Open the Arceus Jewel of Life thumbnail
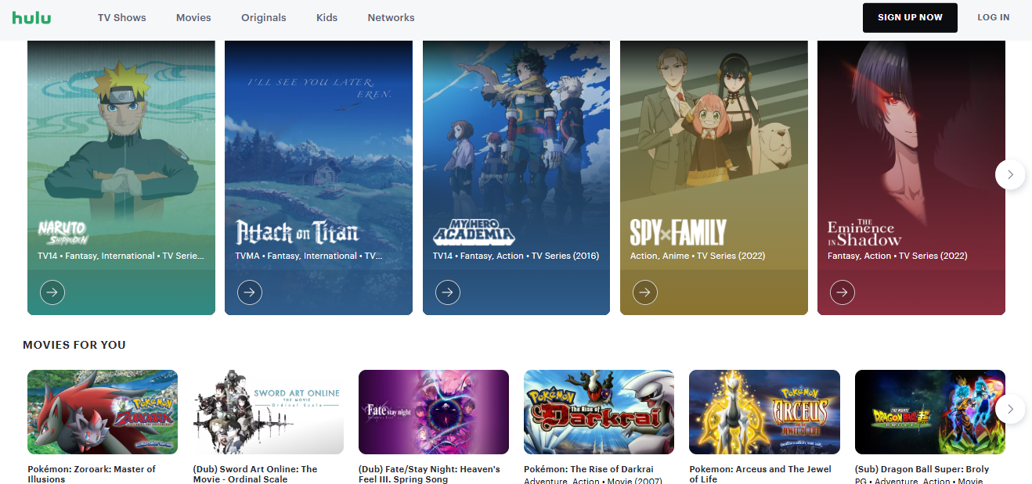 764,412
